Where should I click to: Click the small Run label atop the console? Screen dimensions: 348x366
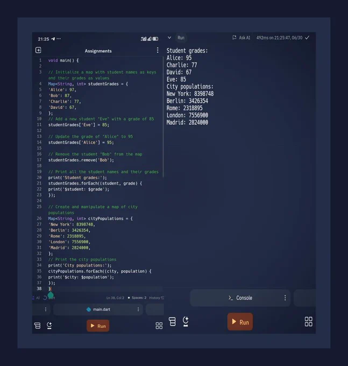181,38
